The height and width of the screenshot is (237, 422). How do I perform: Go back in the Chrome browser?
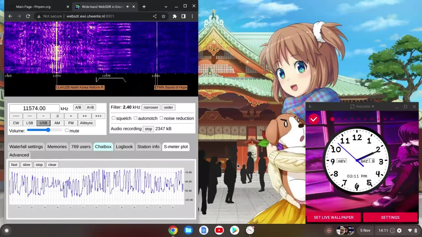coord(10,16)
